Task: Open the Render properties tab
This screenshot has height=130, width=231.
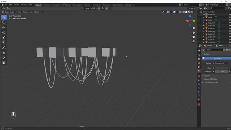Action: (199, 55)
